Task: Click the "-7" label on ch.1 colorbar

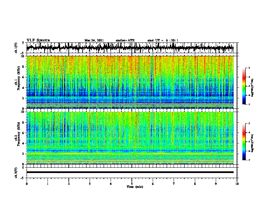Action: pos(248,104)
